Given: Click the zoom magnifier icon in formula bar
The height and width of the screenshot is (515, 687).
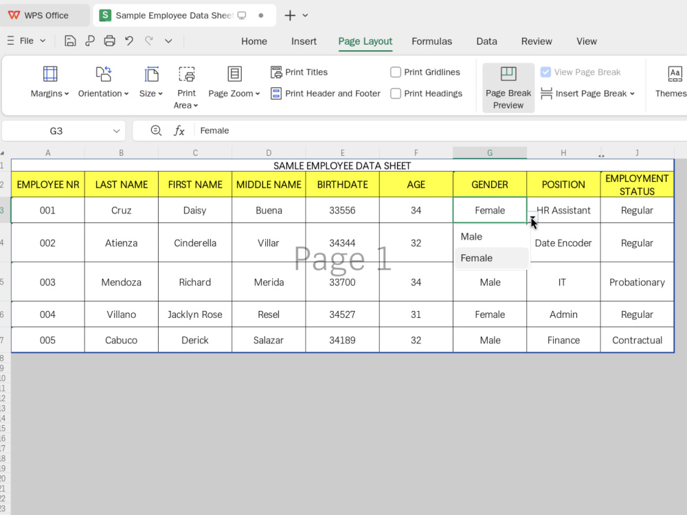Looking at the screenshot, I should coord(156,130).
